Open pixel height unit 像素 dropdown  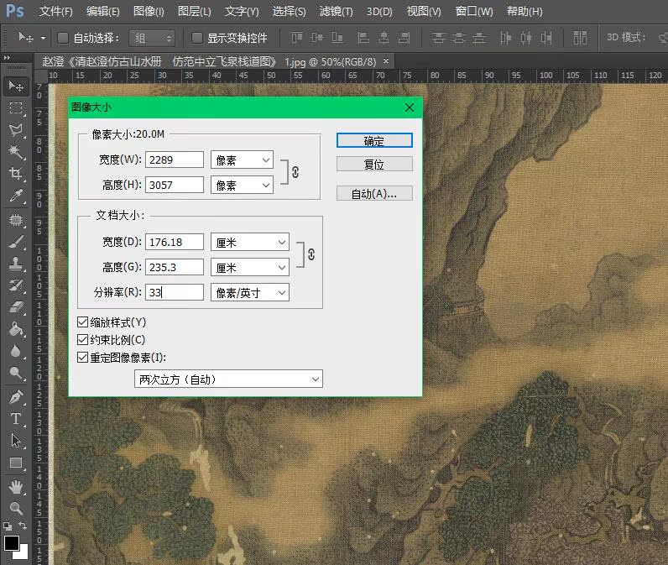point(242,185)
